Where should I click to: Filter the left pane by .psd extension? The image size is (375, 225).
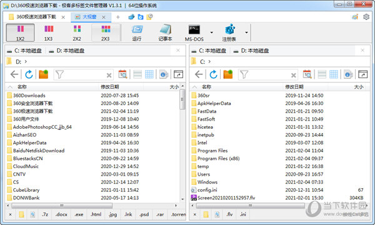(x=144, y=214)
